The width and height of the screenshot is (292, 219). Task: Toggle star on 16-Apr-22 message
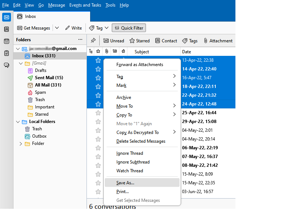click(98, 78)
